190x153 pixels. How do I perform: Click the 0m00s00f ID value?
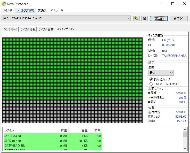[168, 45]
